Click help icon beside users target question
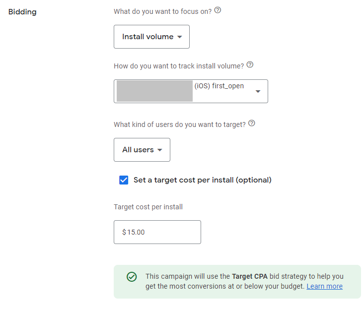 coord(251,124)
